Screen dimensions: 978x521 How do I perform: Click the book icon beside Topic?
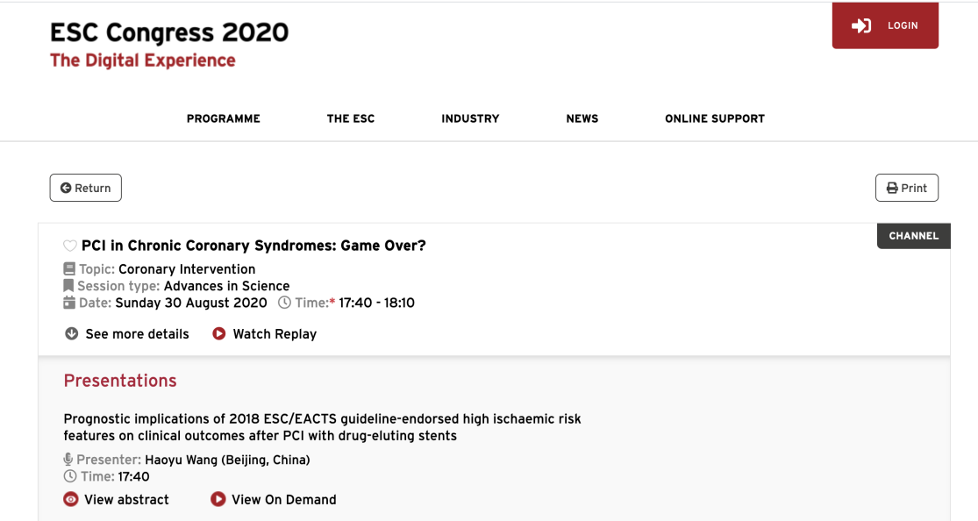69,269
